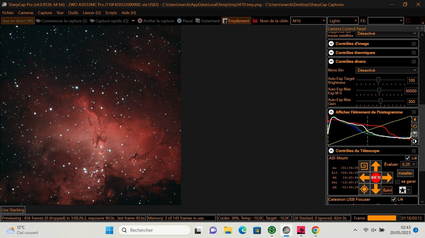Toggle the Lié checkbox for Celestron USB Focuser
This screenshot has height=238, width=425.
pyautogui.click(x=394, y=199)
